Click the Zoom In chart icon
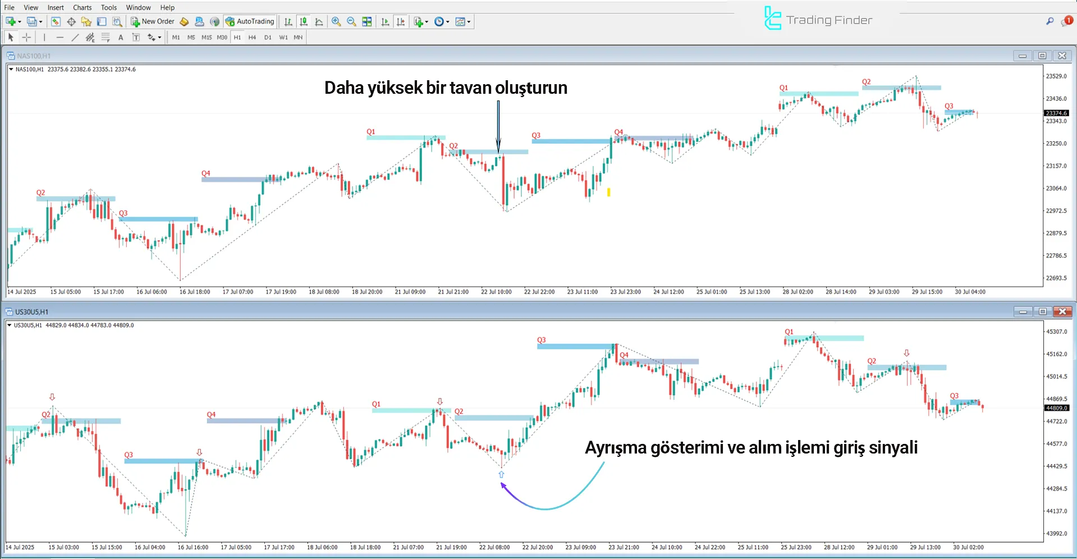The width and height of the screenshot is (1077, 559). [x=336, y=21]
